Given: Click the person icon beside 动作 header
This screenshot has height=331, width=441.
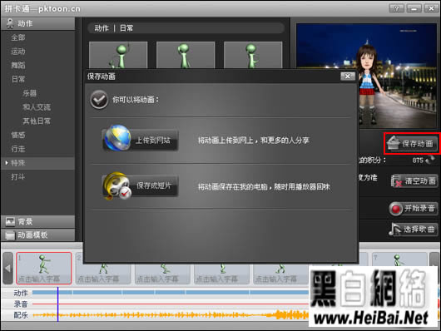Looking at the screenshot, I should click(x=10, y=23).
